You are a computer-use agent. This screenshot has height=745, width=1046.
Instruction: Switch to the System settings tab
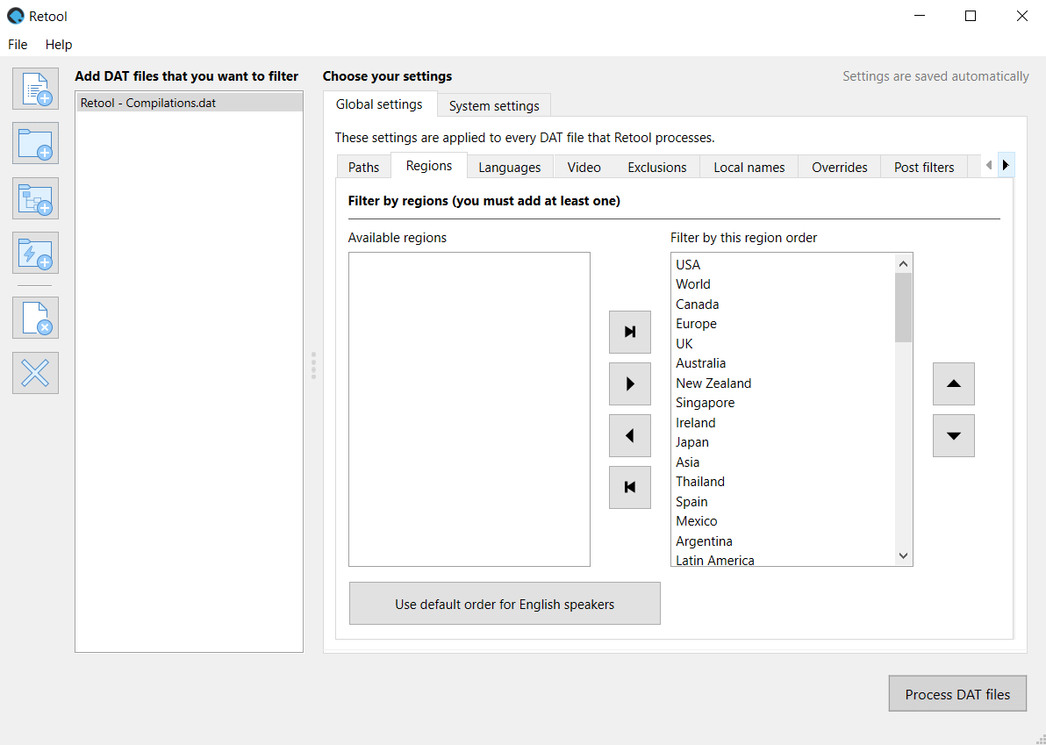[494, 105]
